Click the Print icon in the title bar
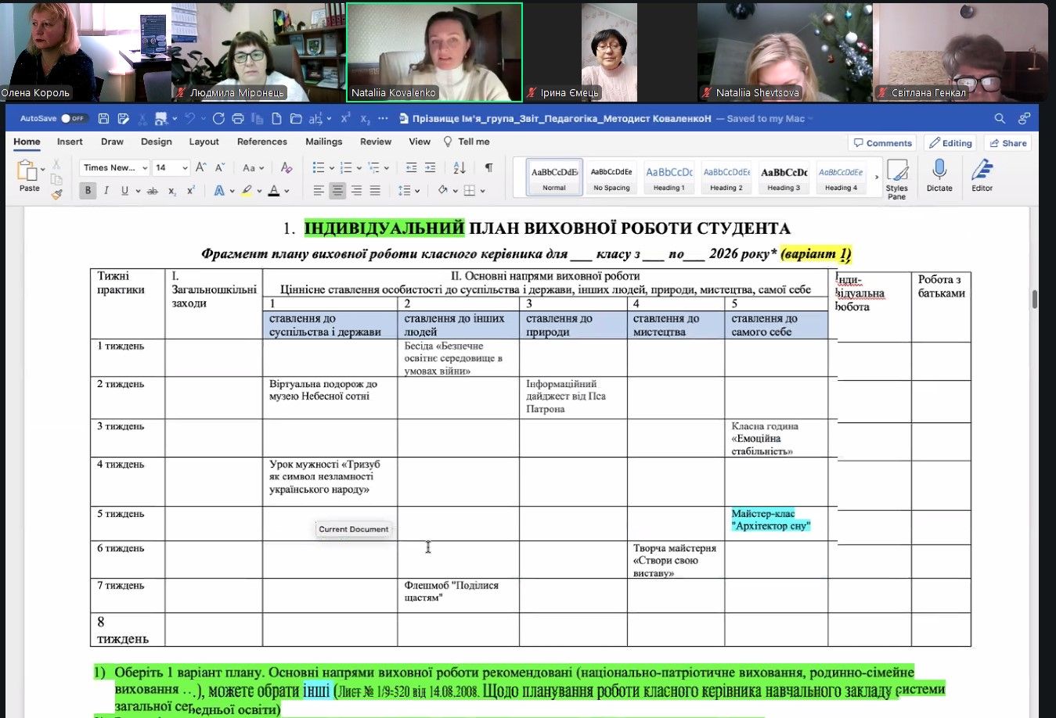The height and width of the screenshot is (718, 1056). (x=238, y=119)
